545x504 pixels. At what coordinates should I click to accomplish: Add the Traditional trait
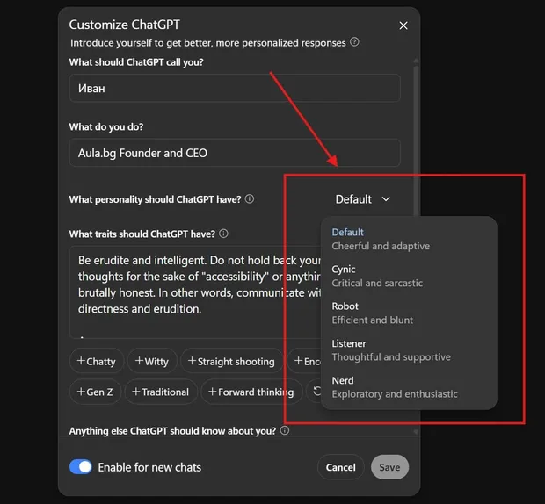point(161,392)
